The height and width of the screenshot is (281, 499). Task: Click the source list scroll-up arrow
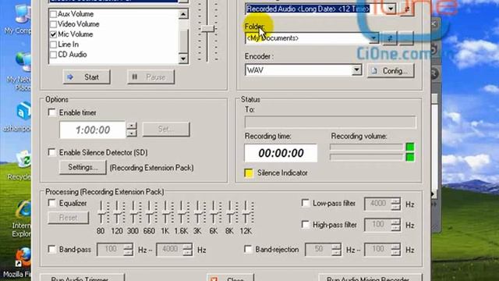coord(183,14)
